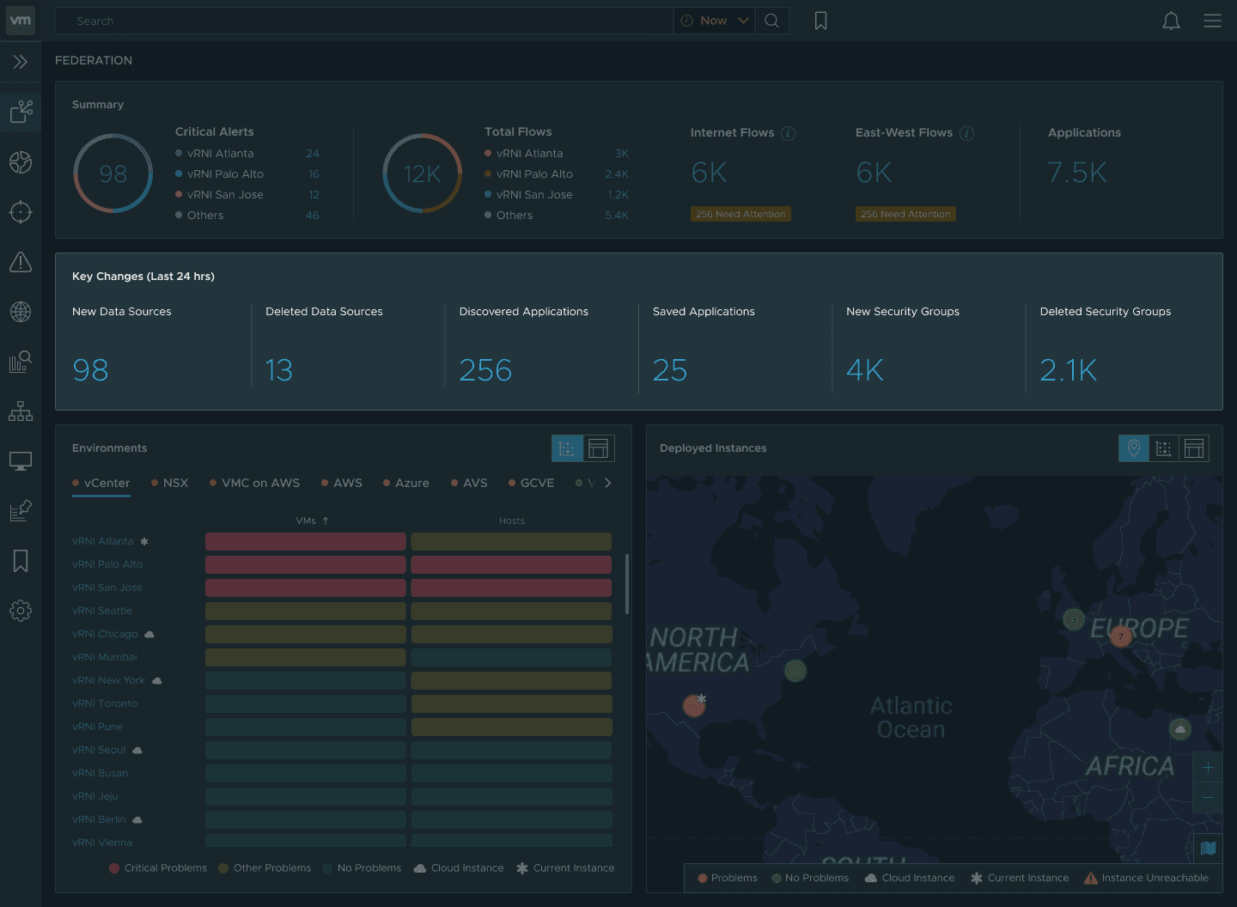The width and height of the screenshot is (1237, 907).
Task: Zoom in on the map with plus
Action: coord(1208,768)
